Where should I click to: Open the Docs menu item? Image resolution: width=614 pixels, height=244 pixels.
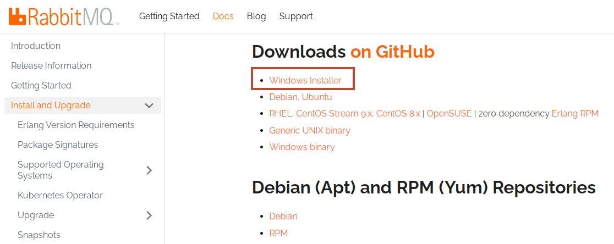point(223,16)
